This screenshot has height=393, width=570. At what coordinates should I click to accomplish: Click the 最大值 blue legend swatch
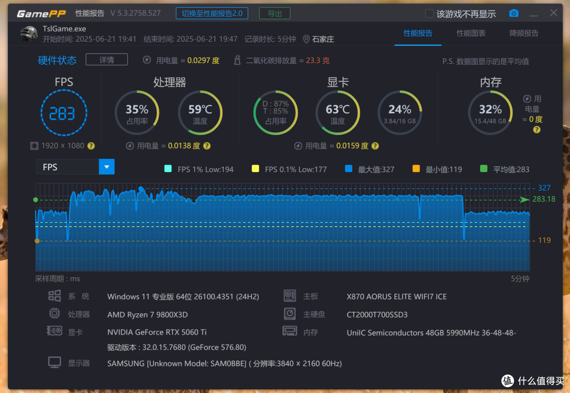tap(348, 168)
